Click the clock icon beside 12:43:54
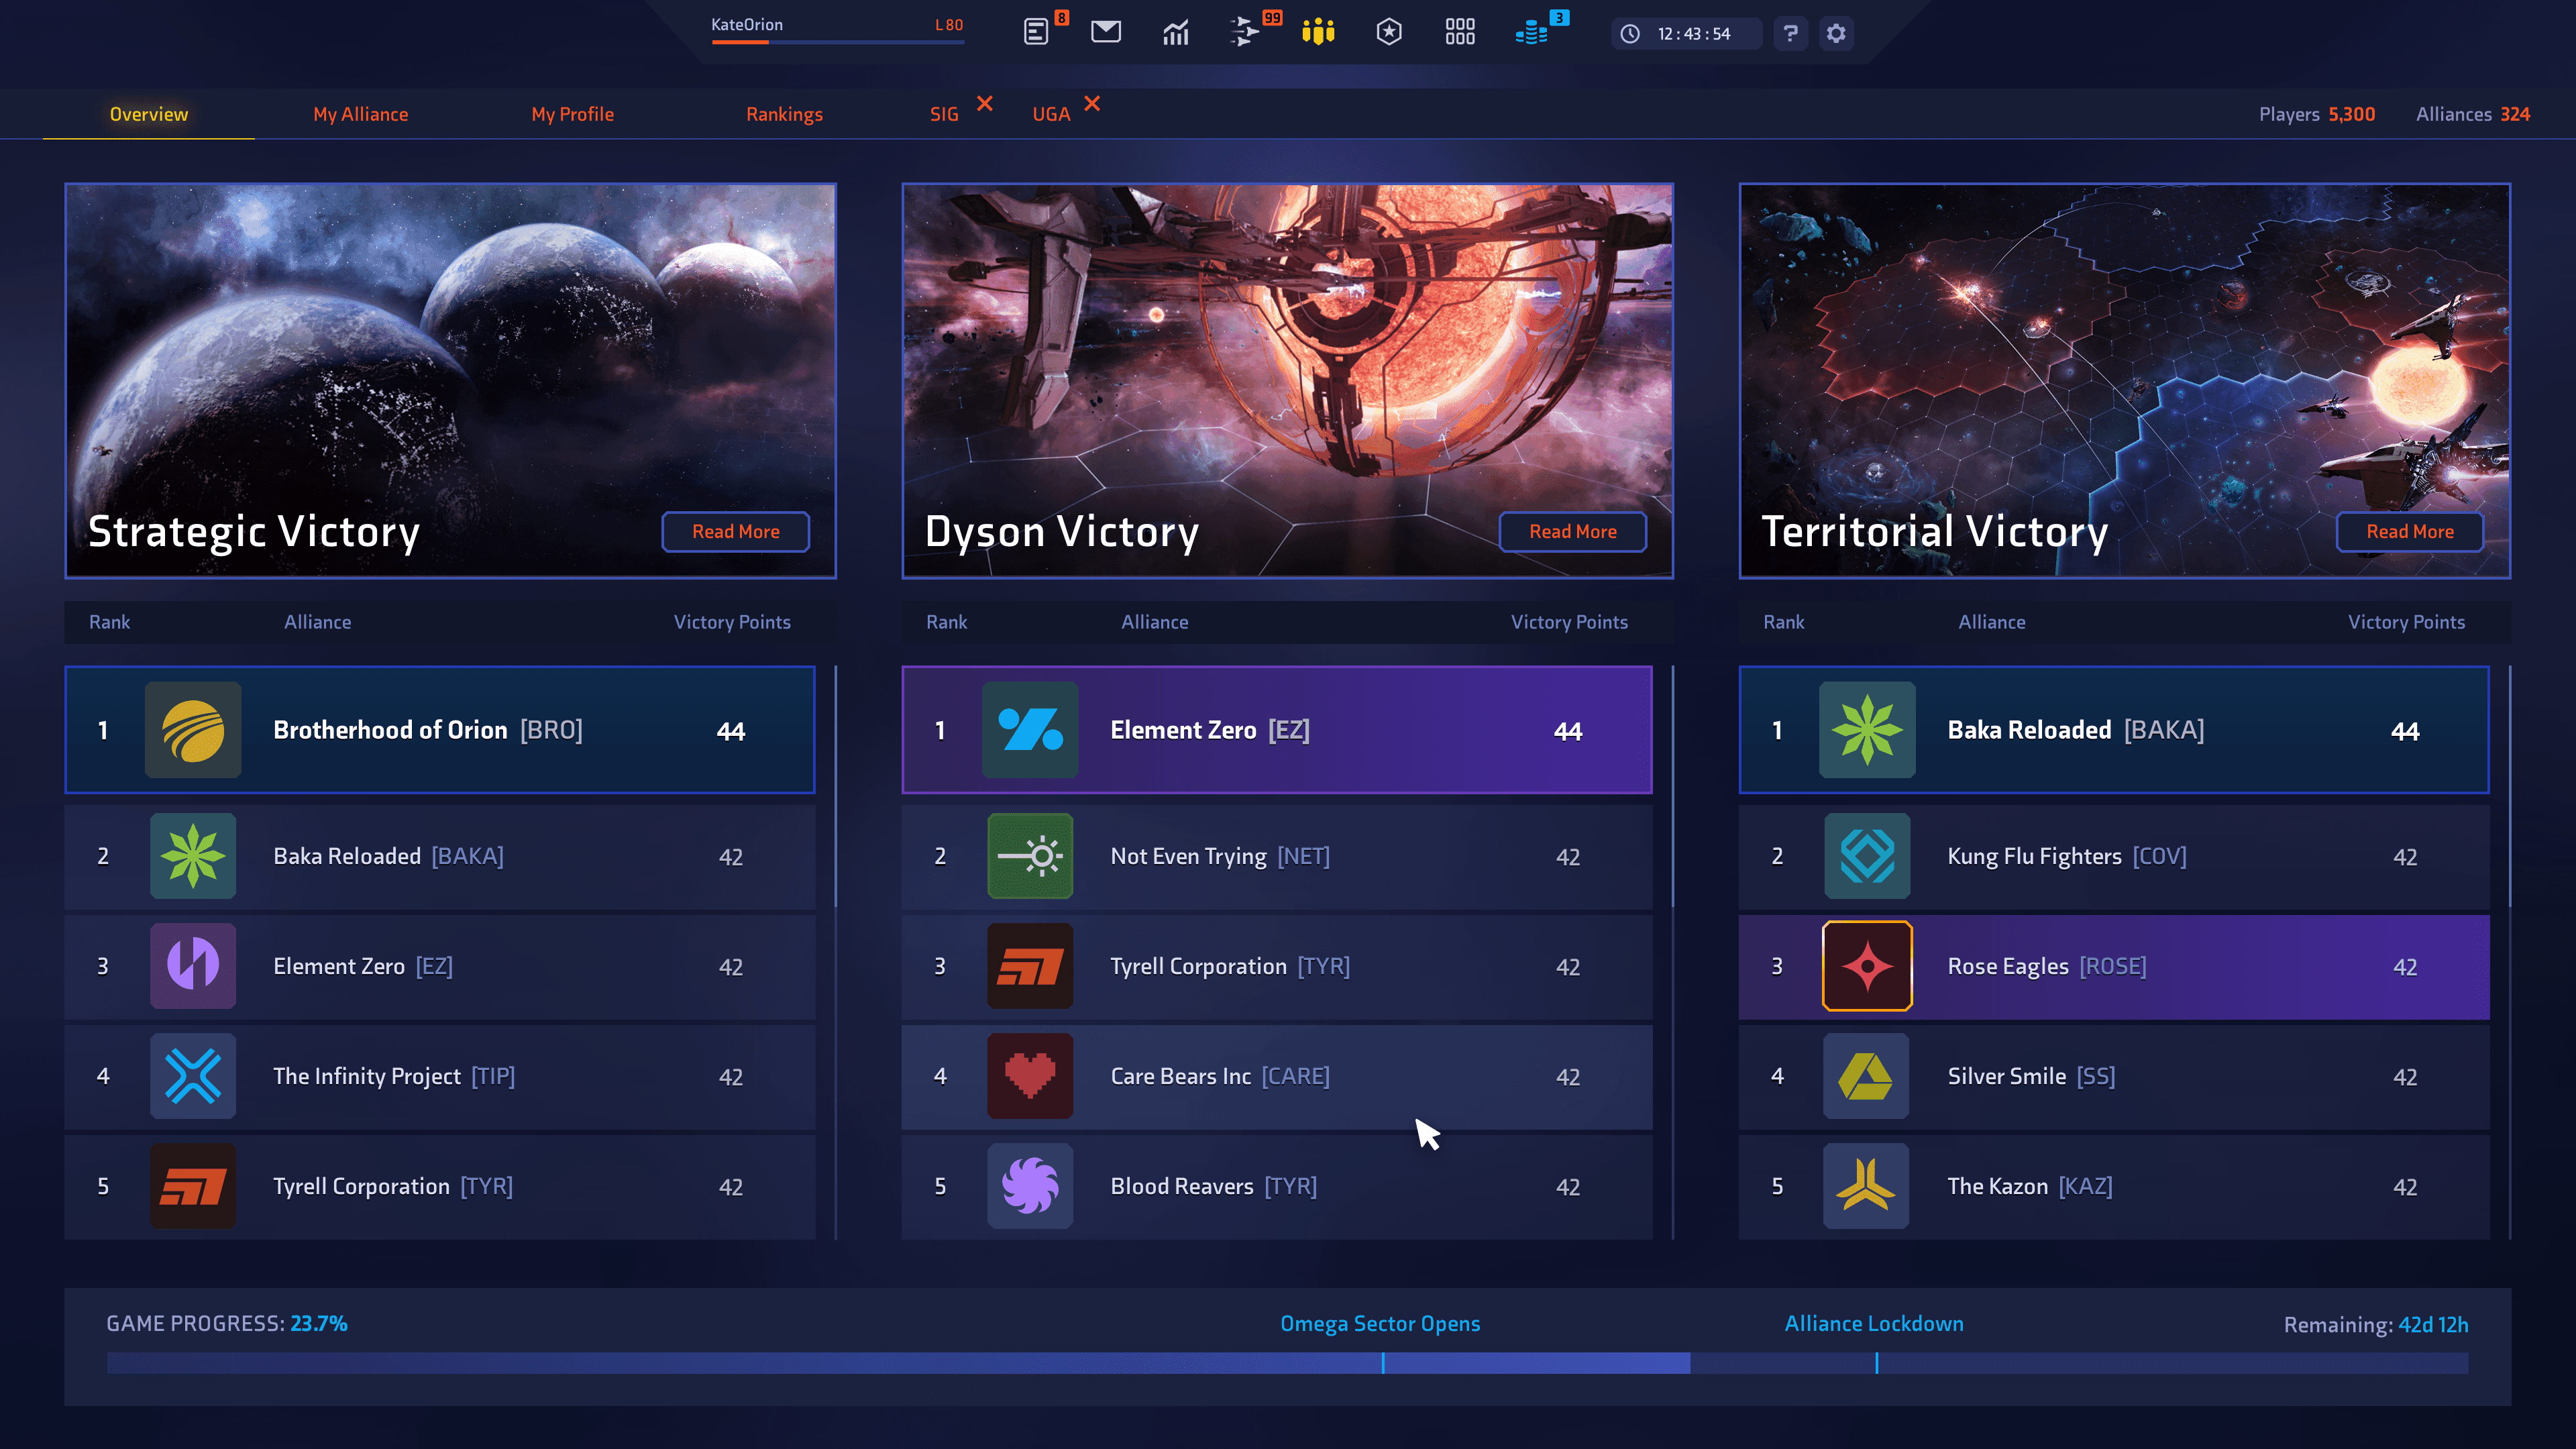The image size is (2576, 1449). point(1630,34)
